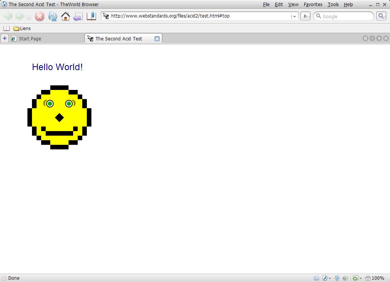This screenshot has height=282, width=390.
Task: Go to the home page icon
Action: coord(66,16)
